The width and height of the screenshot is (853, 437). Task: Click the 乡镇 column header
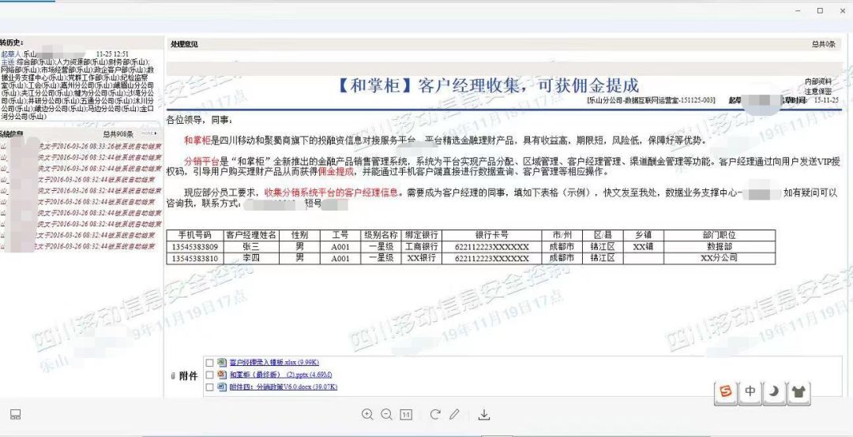click(644, 235)
